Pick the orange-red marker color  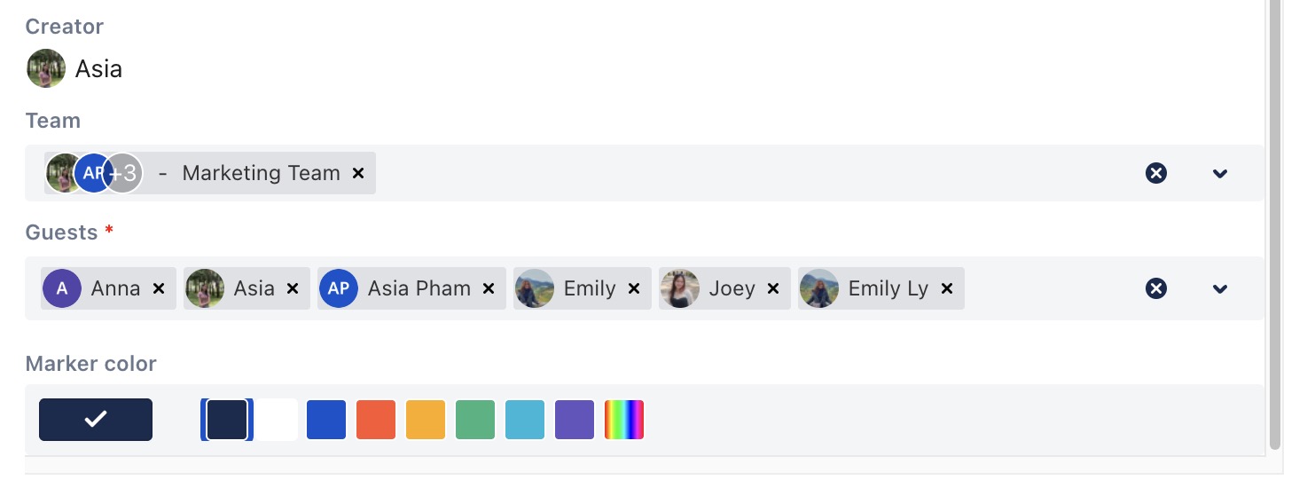(376, 420)
